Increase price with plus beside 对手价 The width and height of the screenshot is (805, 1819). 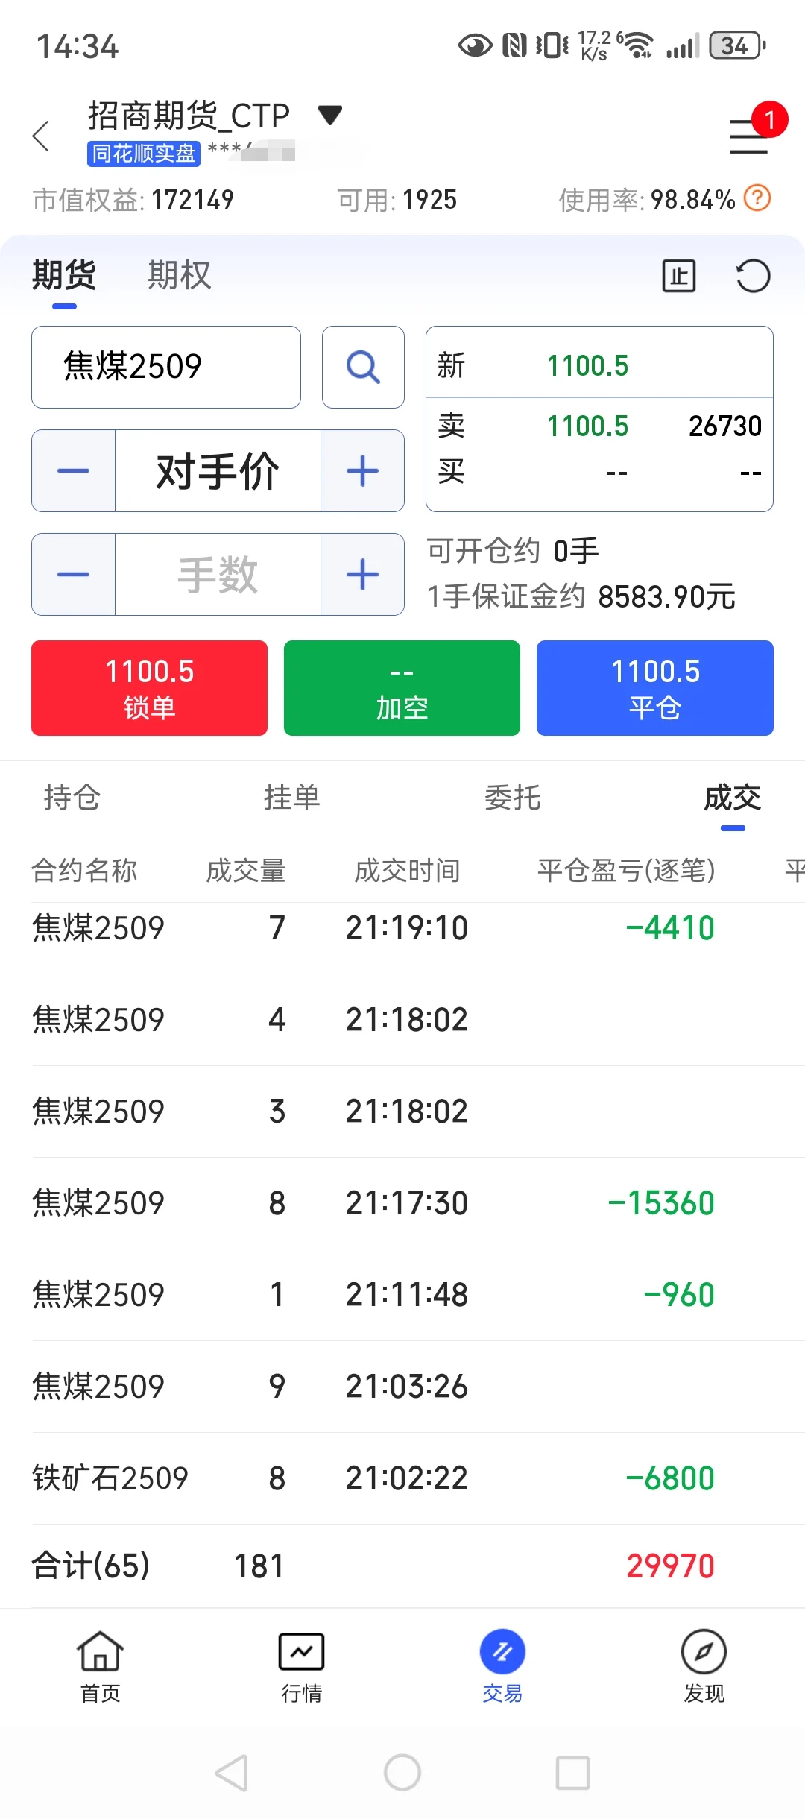coord(363,470)
